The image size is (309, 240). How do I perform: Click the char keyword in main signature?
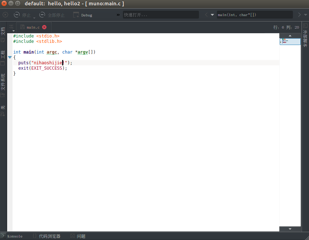68,52
